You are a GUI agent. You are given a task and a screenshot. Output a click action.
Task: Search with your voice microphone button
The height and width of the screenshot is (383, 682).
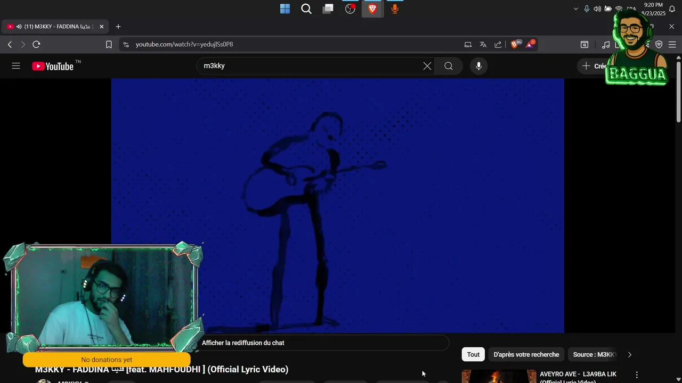click(478, 66)
